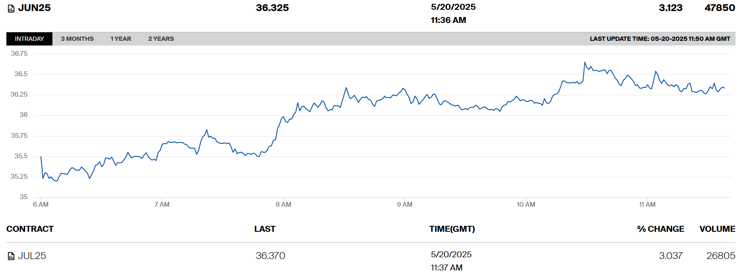Click the TIME(GMT) column header
This screenshot has width=750, height=276.
pyautogui.click(x=452, y=229)
